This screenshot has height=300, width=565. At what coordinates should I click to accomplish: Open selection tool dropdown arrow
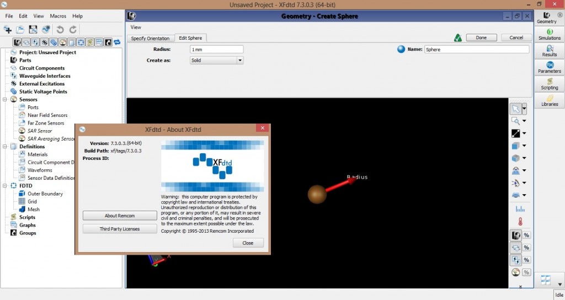coord(524,109)
